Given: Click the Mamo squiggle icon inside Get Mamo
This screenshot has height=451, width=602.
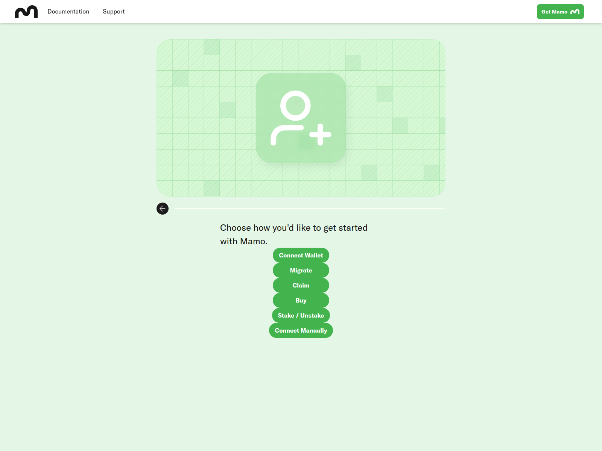Looking at the screenshot, I should (575, 12).
